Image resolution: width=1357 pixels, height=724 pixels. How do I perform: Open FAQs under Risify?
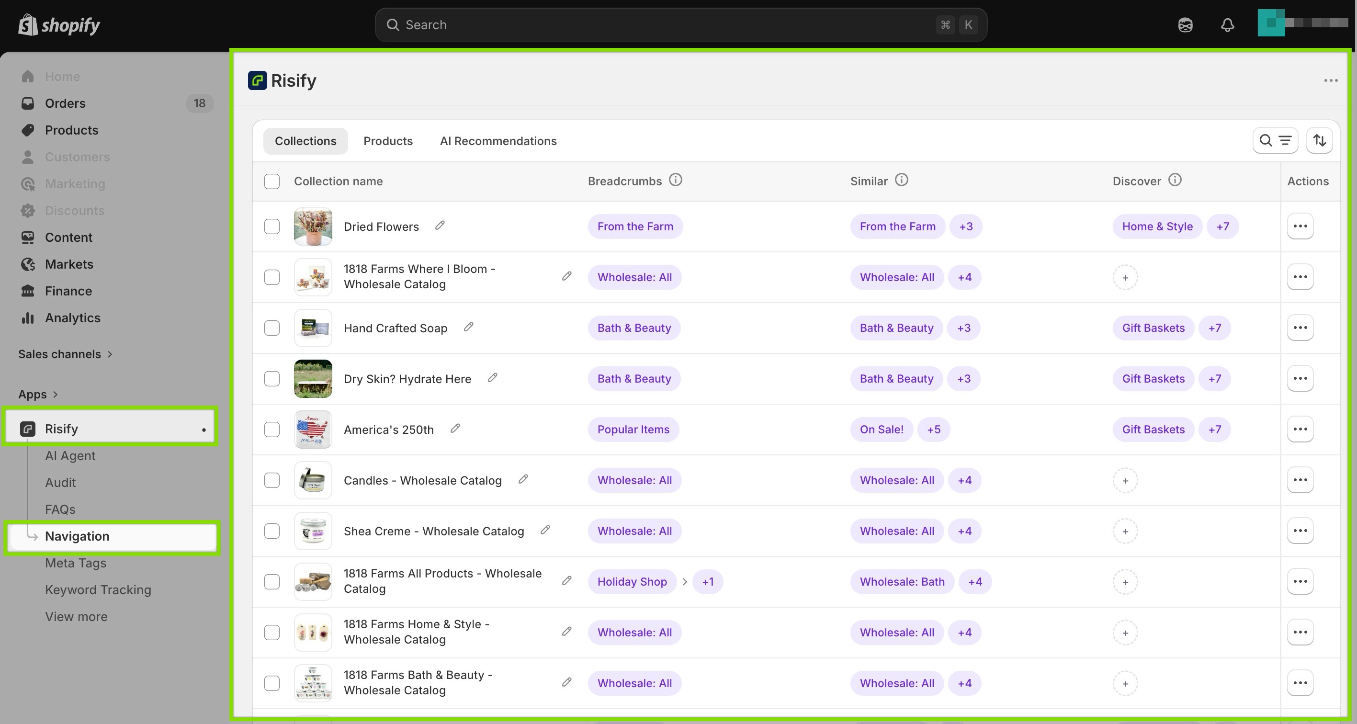tap(60, 509)
